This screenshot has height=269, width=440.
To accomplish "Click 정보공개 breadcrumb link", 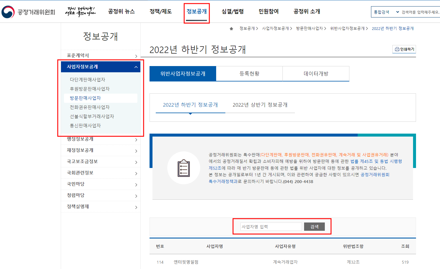I will point(247,28).
